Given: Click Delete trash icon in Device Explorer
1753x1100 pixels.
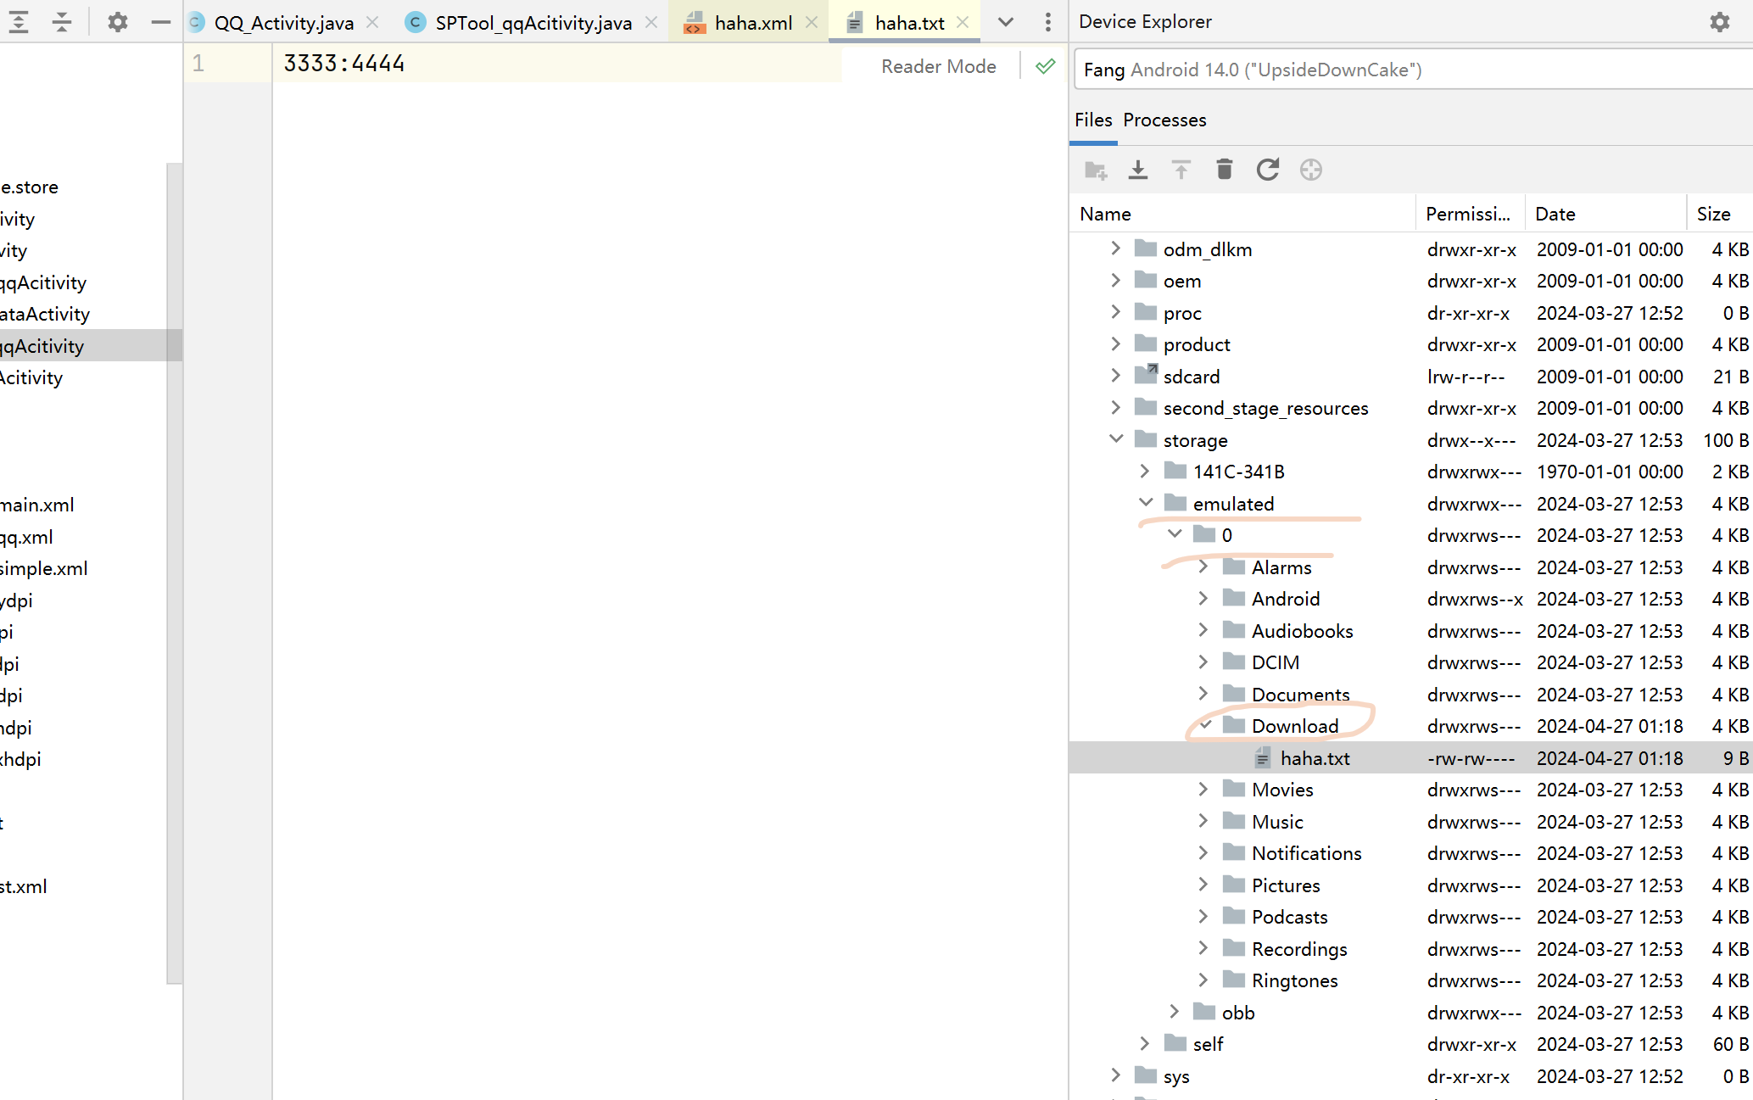Looking at the screenshot, I should tap(1224, 170).
